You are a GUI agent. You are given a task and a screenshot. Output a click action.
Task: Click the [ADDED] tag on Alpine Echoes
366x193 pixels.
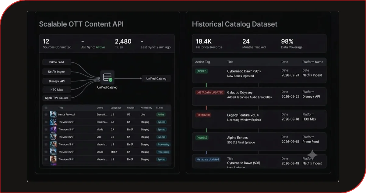202,138
